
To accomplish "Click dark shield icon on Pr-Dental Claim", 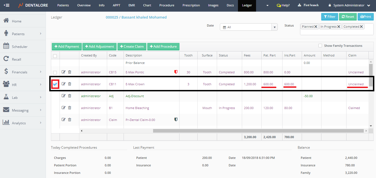I will pos(176,120).
